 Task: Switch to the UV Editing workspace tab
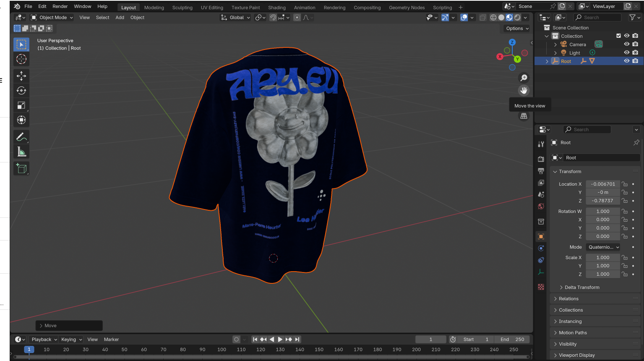click(x=212, y=8)
